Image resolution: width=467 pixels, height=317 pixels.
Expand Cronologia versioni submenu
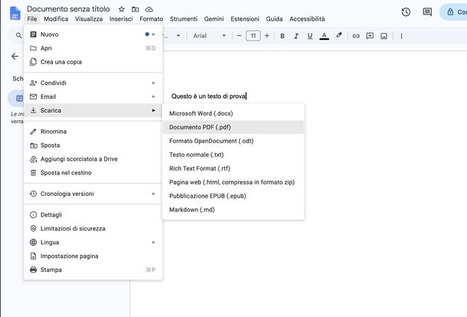tap(93, 194)
